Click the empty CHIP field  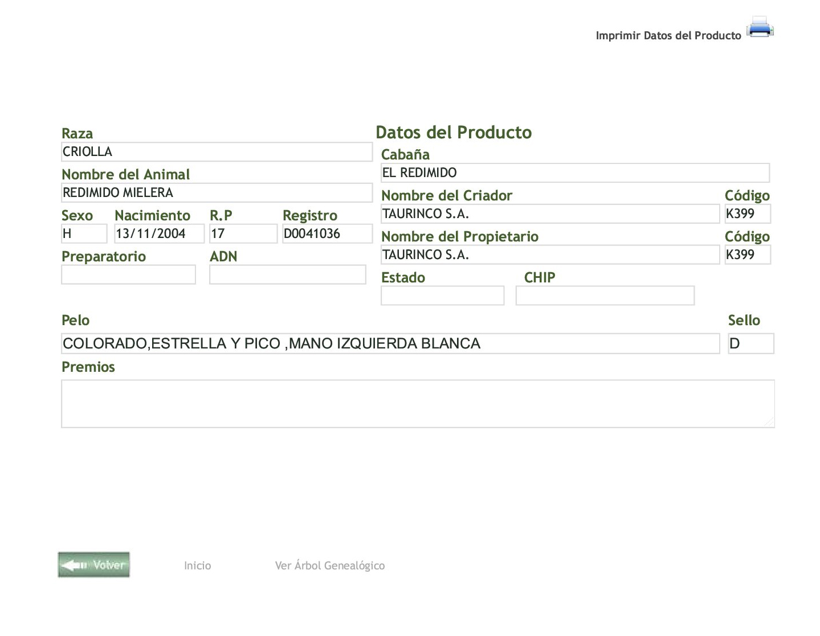pyautogui.click(x=605, y=296)
